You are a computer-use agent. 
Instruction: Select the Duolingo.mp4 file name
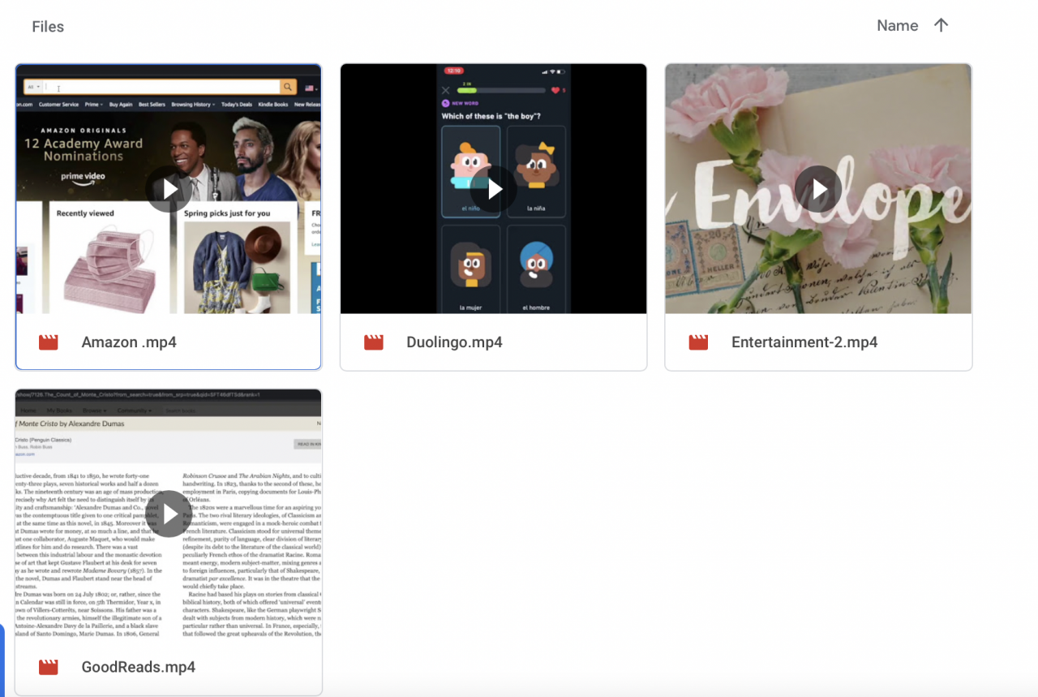(454, 342)
